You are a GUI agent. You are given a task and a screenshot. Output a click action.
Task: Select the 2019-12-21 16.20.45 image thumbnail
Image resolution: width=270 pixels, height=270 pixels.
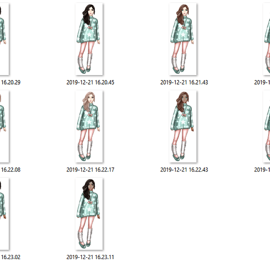89,39
